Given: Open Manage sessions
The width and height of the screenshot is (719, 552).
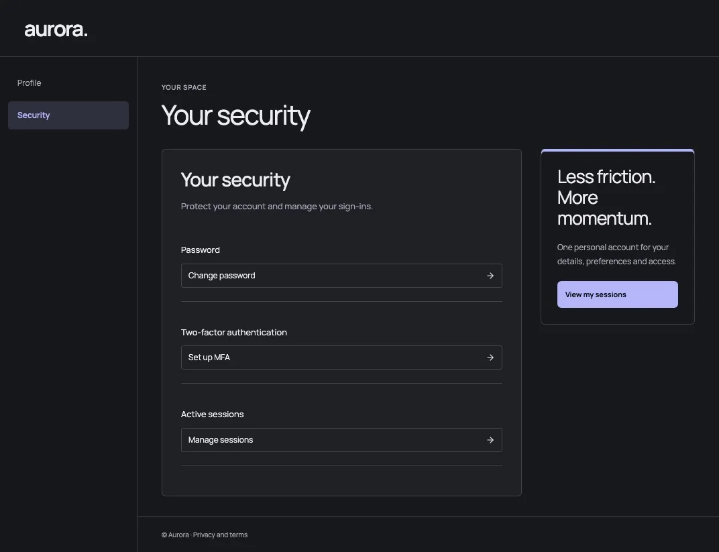Looking at the screenshot, I should pos(341,440).
